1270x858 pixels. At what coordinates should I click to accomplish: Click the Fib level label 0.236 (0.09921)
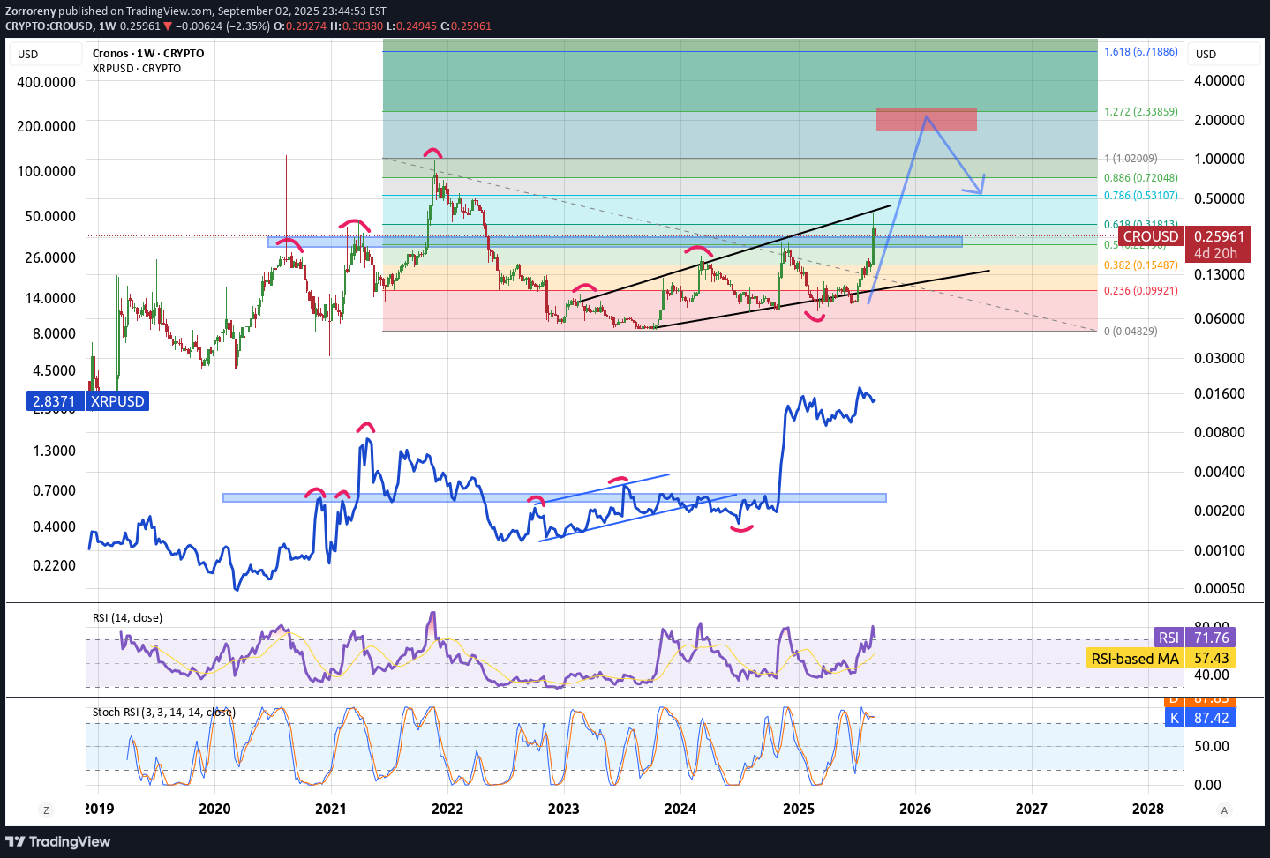click(1141, 291)
